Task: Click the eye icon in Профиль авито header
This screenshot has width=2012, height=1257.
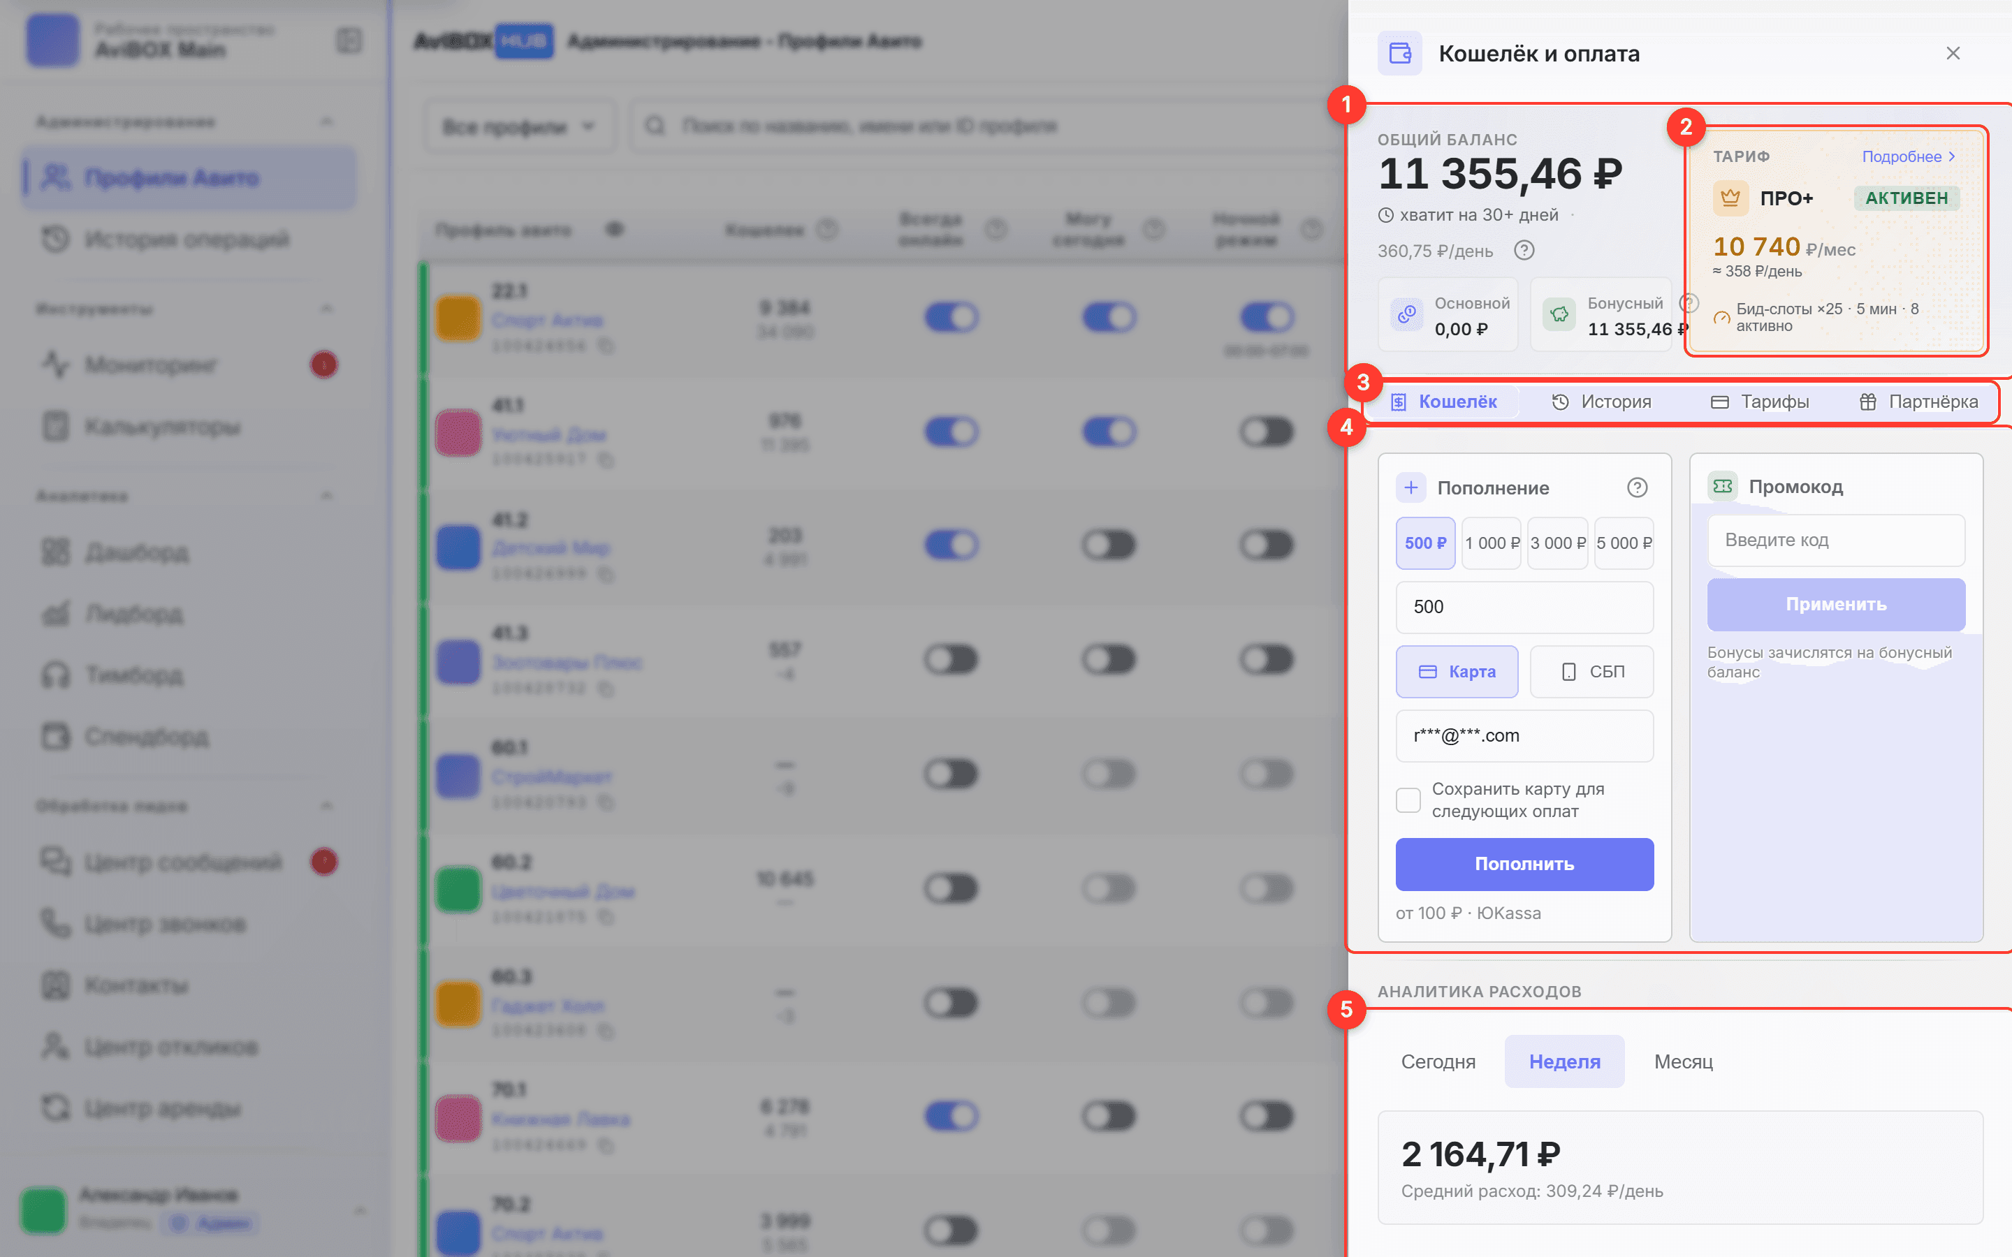Action: pos(614,230)
